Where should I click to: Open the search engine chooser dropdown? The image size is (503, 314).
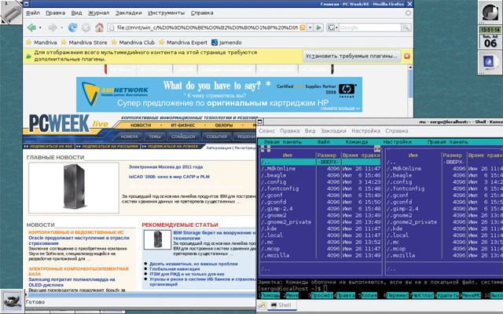[x=337, y=28]
